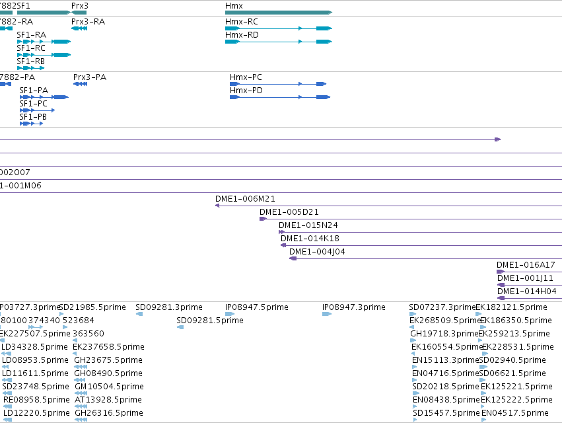Click the Prx3-RA transcript arrow glyph
This screenshot has width=562, height=423.
click(x=79, y=28)
